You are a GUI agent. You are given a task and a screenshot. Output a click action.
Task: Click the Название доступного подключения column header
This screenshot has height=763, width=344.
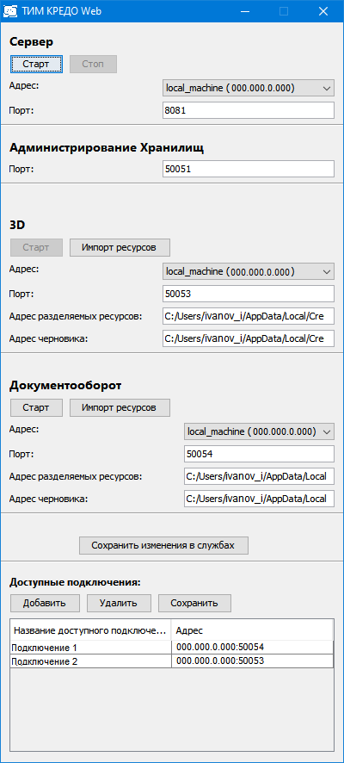(91, 630)
